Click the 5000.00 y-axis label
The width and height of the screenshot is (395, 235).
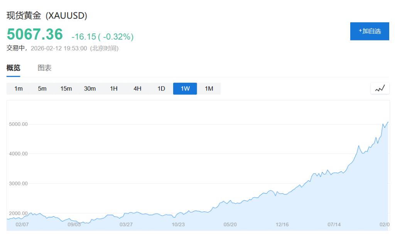pyautogui.click(x=18, y=124)
